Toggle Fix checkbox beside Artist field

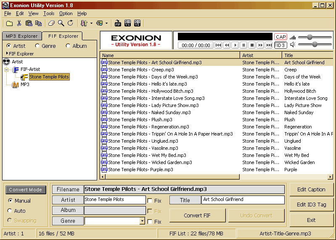pos(150,201)
